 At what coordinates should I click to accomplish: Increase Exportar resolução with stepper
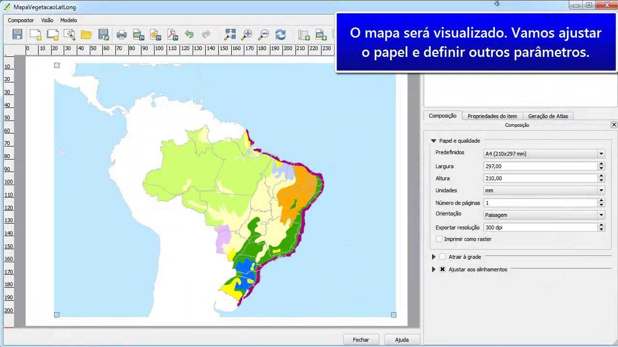point(601,225)
